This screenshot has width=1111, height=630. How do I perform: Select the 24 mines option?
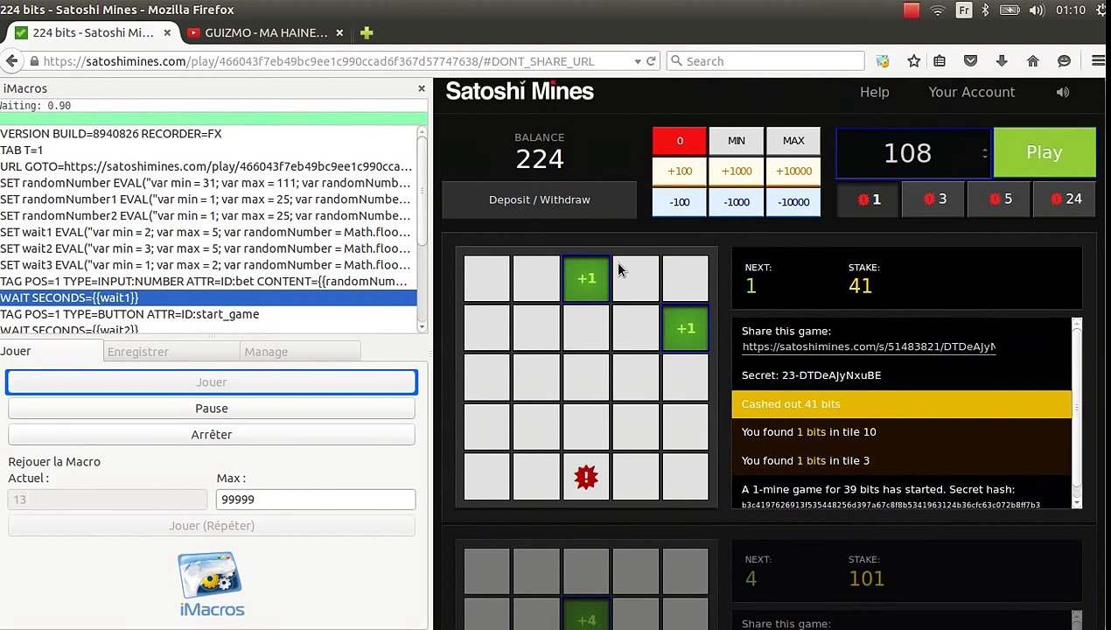(x=1066, y=199)
